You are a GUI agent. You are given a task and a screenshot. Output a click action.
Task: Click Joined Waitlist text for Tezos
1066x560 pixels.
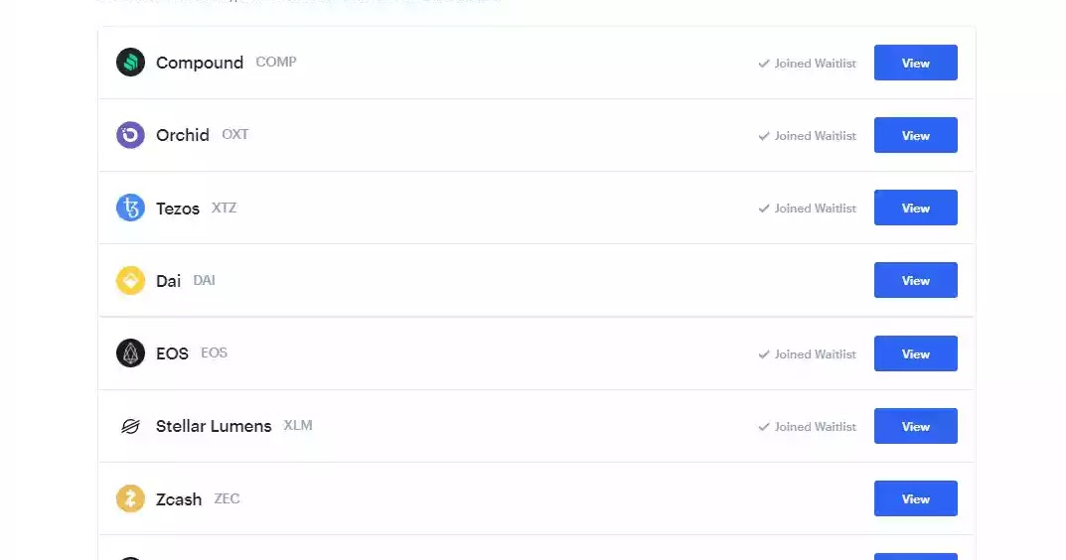815,209
